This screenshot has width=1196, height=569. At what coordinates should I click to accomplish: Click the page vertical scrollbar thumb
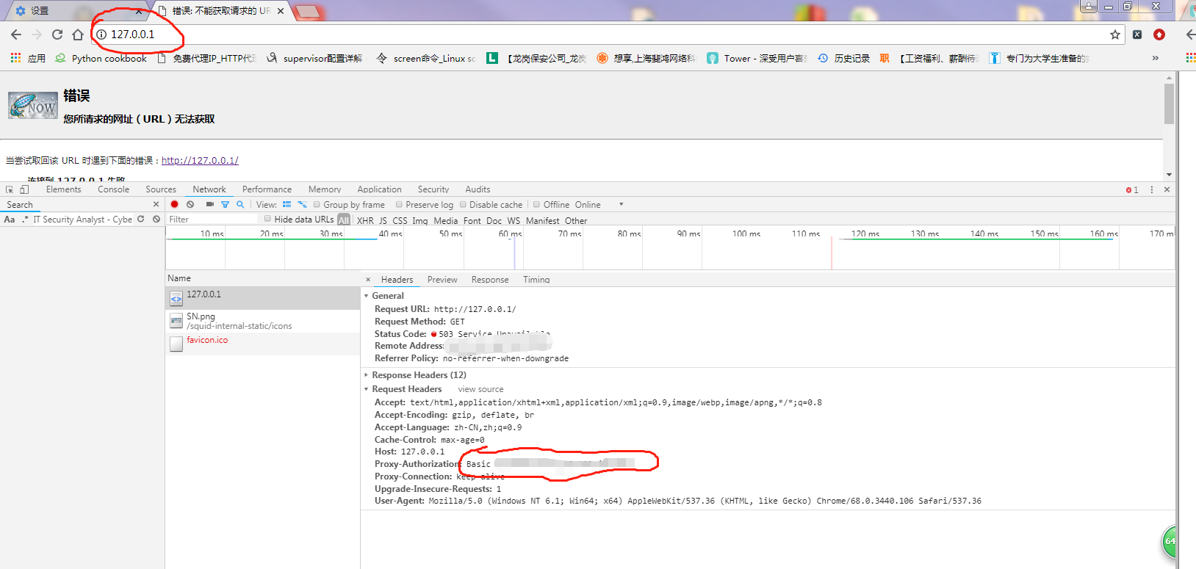(1169, 104)
